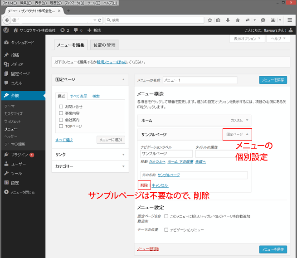Open ウィジェット in the 外観 submenu
Image resolution: width=297 pixels, height=258 pixels.
tap(12, 121)
